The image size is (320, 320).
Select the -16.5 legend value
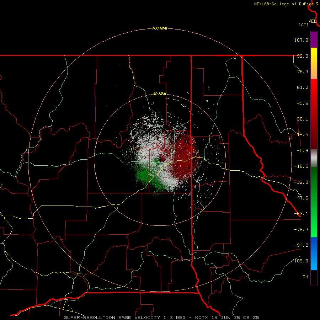(301, 166)
